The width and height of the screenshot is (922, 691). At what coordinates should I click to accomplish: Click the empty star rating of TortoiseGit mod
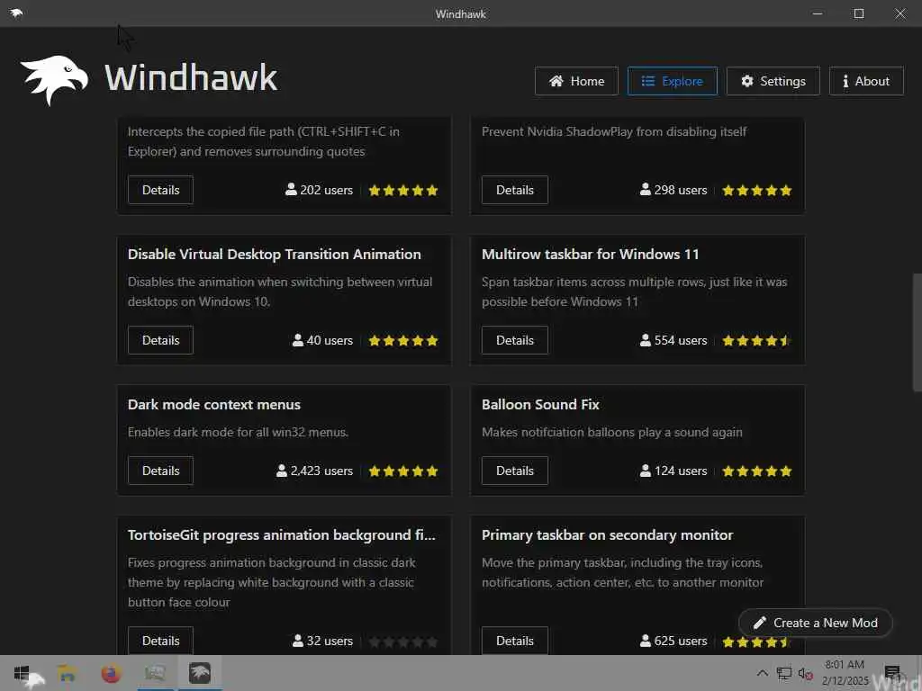(x=403, y=642)
